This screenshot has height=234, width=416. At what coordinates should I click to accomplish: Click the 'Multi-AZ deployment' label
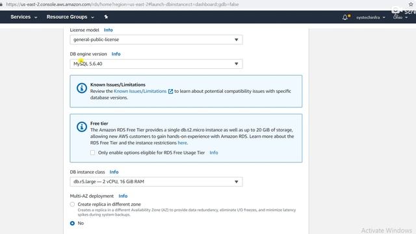(x=92, y=196)
